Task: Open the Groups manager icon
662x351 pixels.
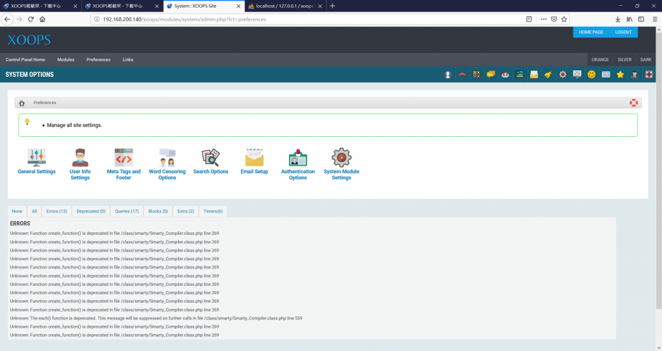Action: click(x=506, y=75)
